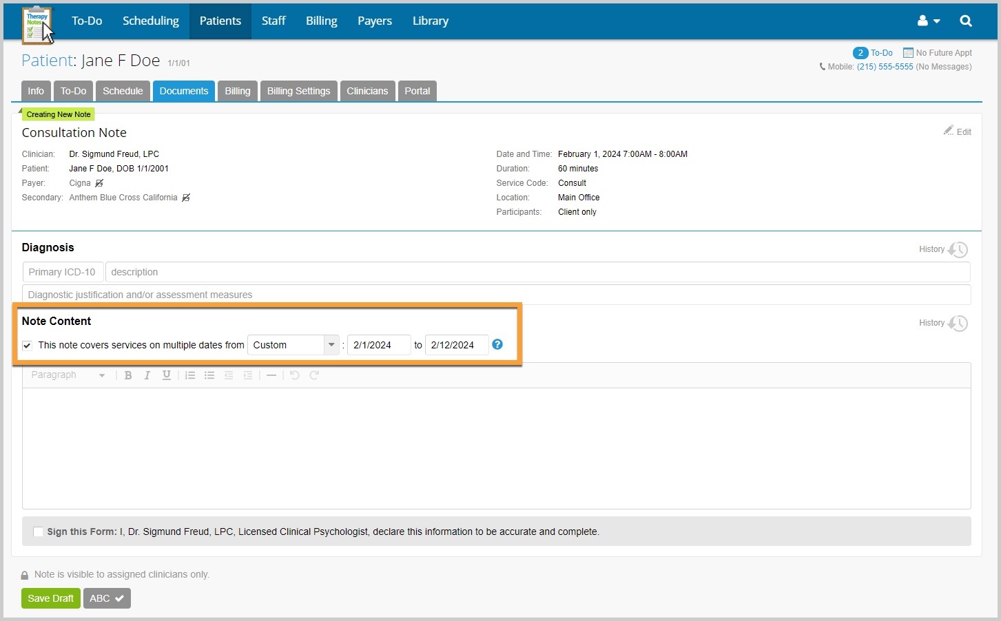The image size is (1001, 621).
Task: Select the Italic formatting icon
Action: [x=147, y=375]
